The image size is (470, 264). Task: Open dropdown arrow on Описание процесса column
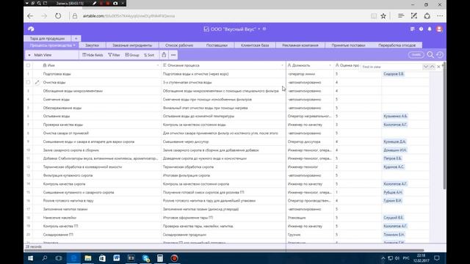click(282, 65)
